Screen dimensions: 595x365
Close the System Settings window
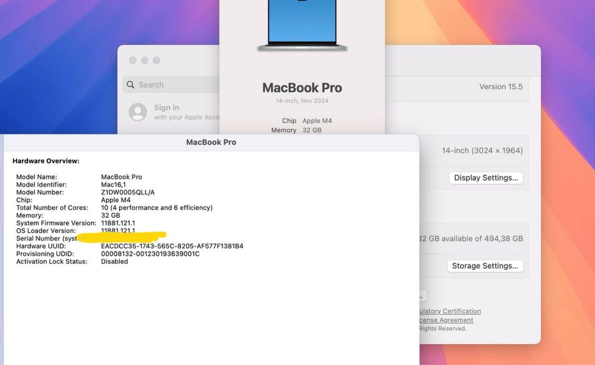point(133,60)
